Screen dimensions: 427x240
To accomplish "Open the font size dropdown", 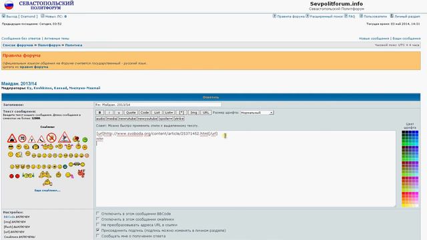I will (257, 113).
